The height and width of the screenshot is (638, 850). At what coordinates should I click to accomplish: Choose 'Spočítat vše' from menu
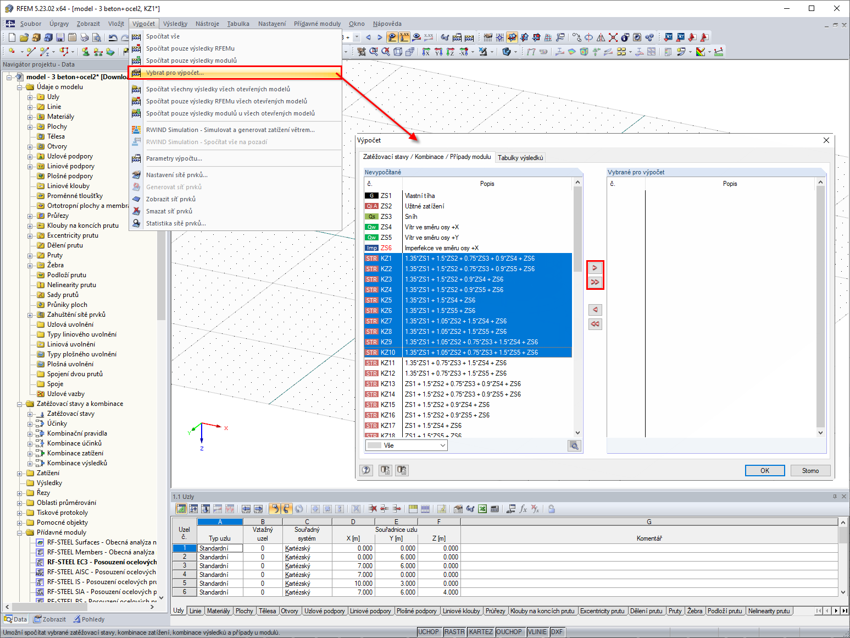click(236, 36)
